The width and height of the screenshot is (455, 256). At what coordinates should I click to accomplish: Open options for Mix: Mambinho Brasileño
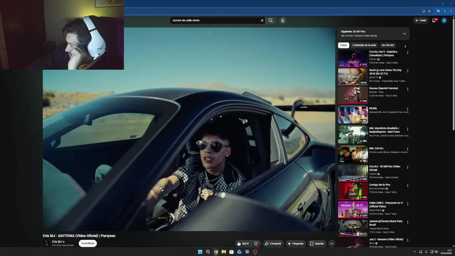[x=408, y=129]
